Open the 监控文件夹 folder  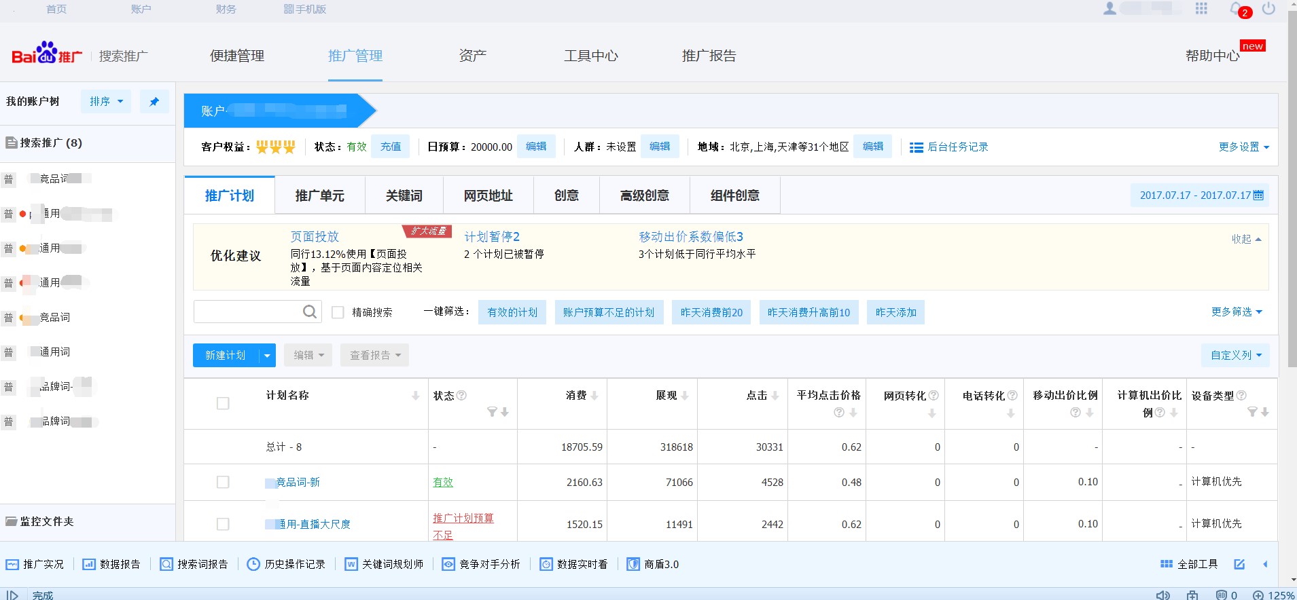pyautogui.click(x=39, y=521)
